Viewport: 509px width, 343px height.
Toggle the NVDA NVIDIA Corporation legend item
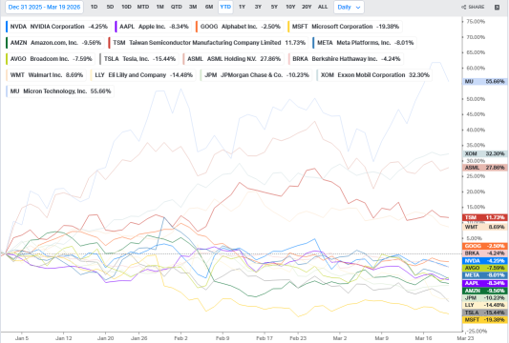point(58,27)
